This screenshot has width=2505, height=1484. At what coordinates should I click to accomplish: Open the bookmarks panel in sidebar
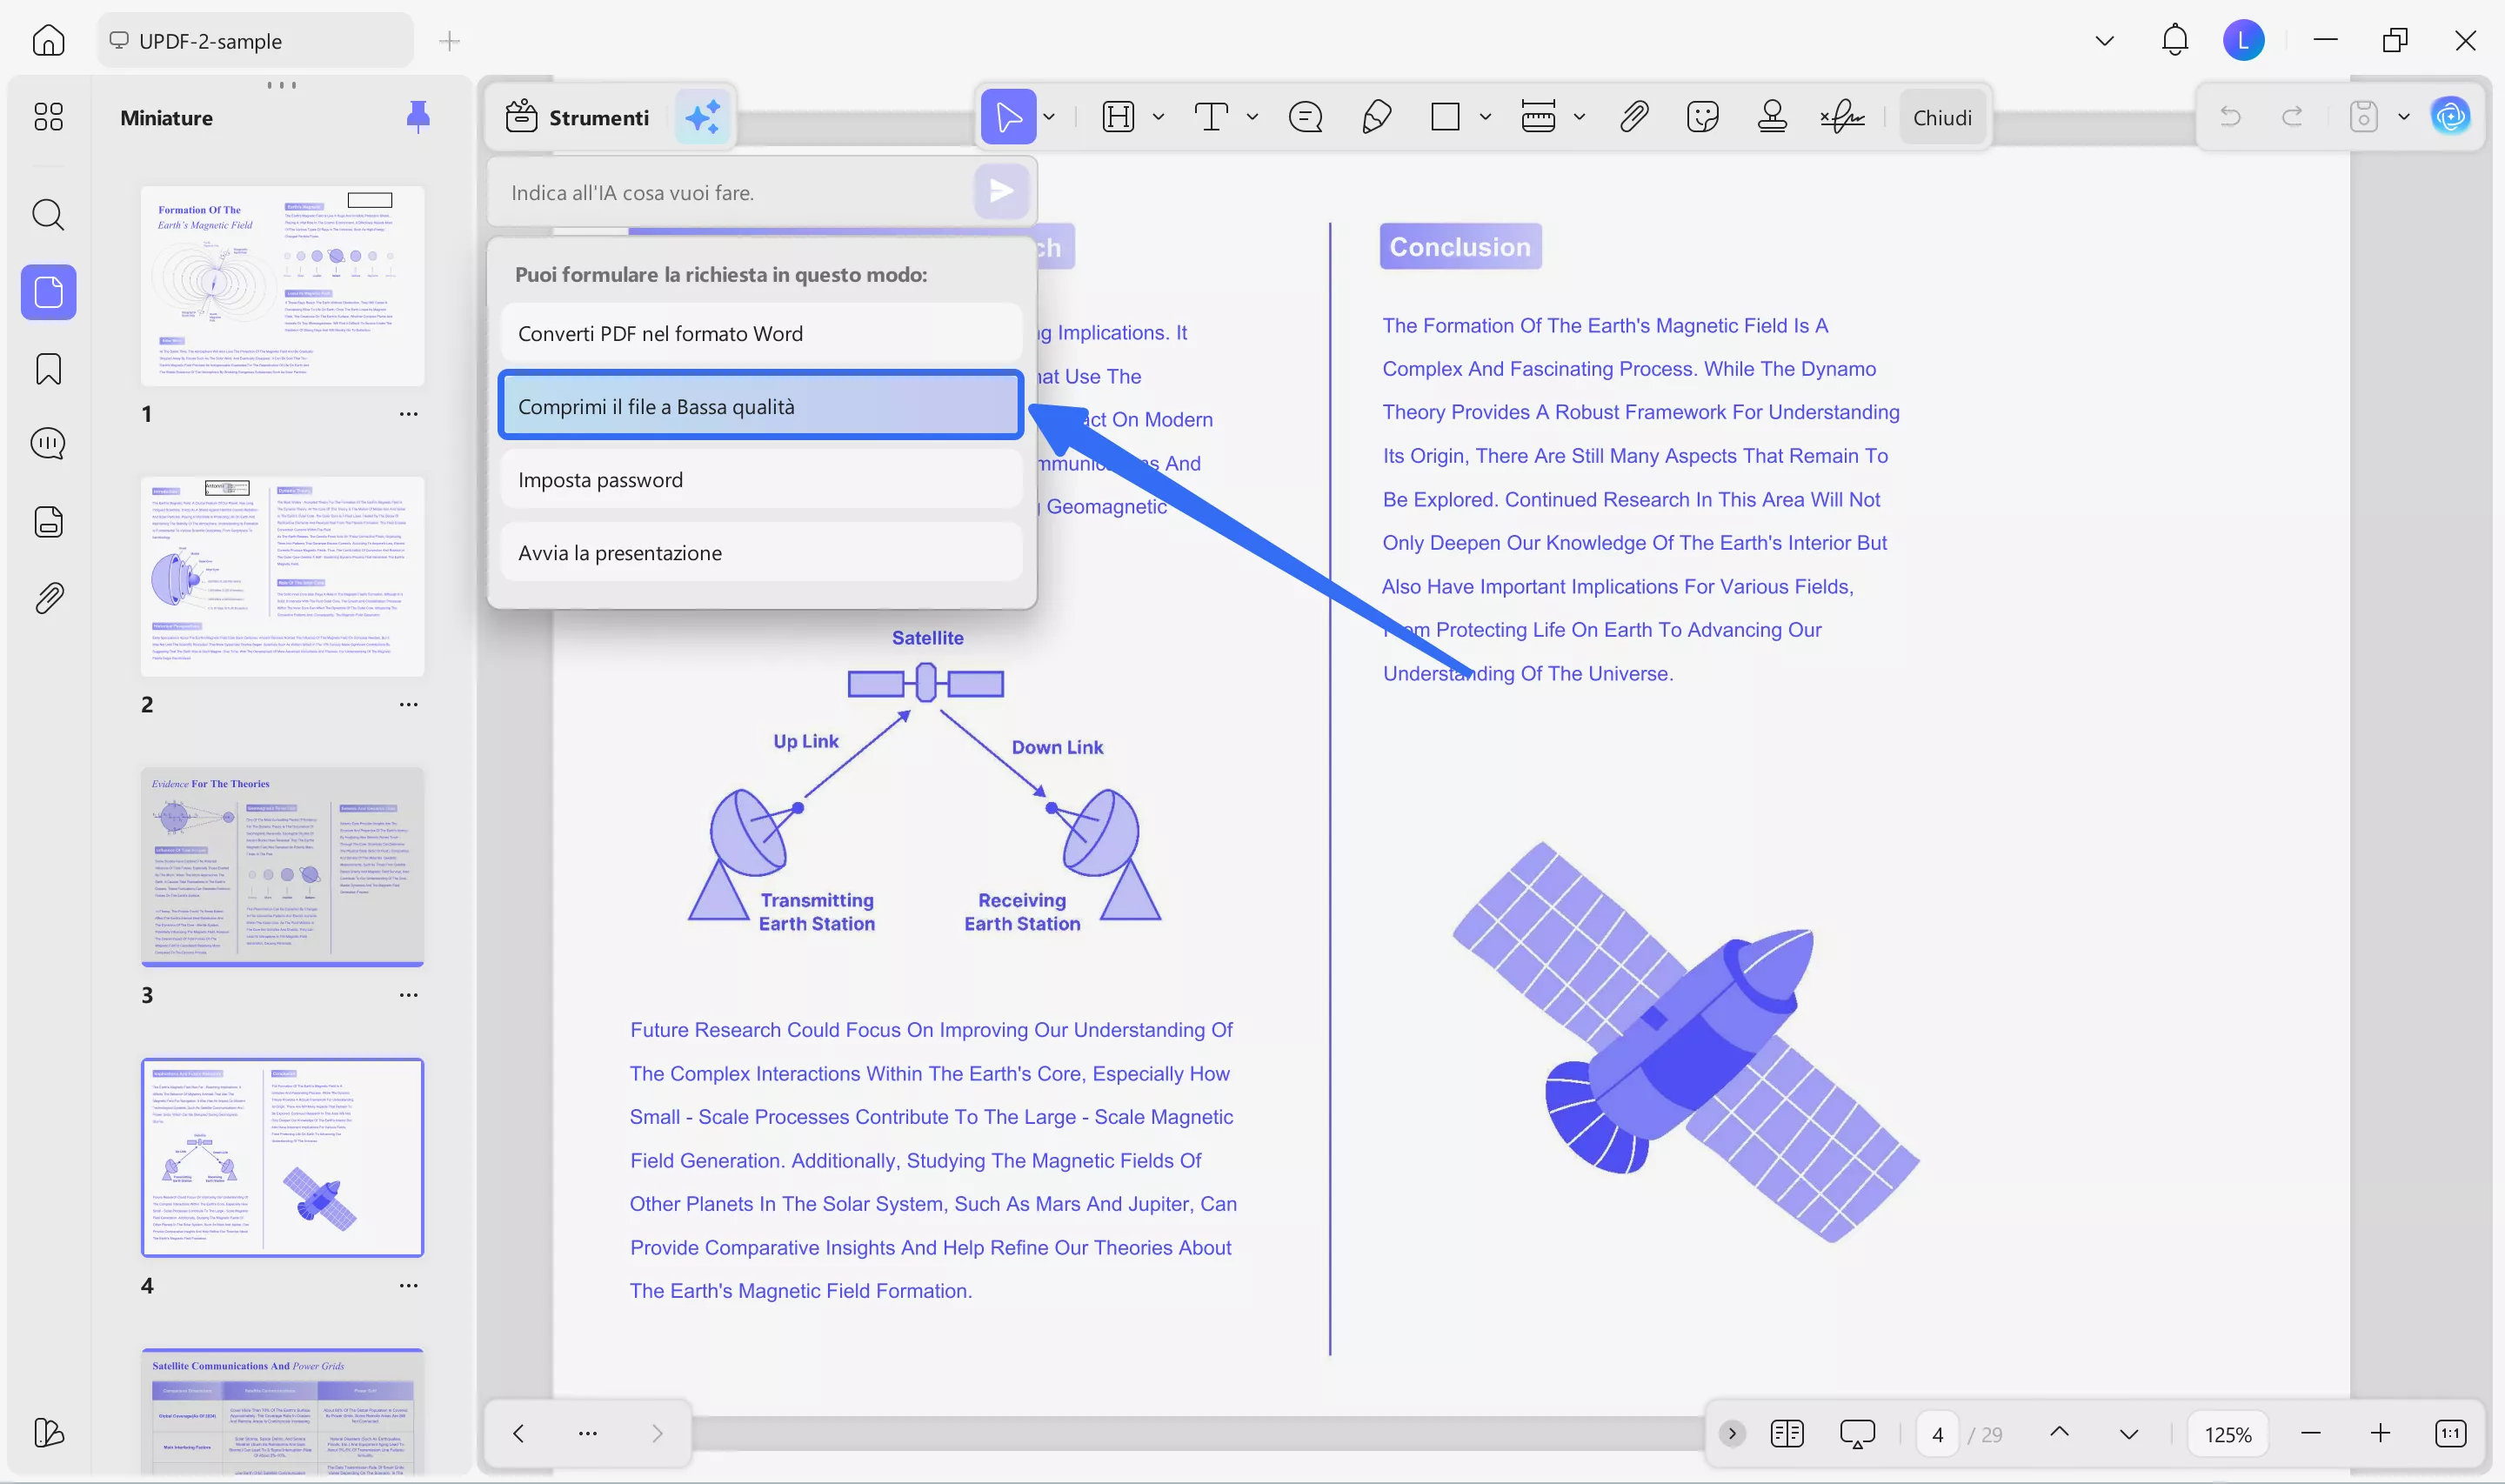[x=48, y=369]
